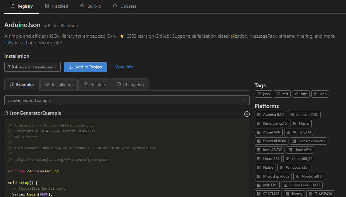Click the Serial.begin(9600); code line

[x=32, y=194]
